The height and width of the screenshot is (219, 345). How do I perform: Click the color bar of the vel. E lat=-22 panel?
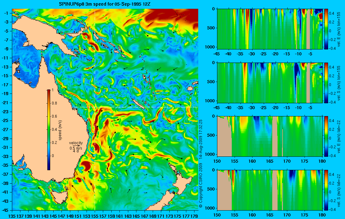click(x=326, y=136)
